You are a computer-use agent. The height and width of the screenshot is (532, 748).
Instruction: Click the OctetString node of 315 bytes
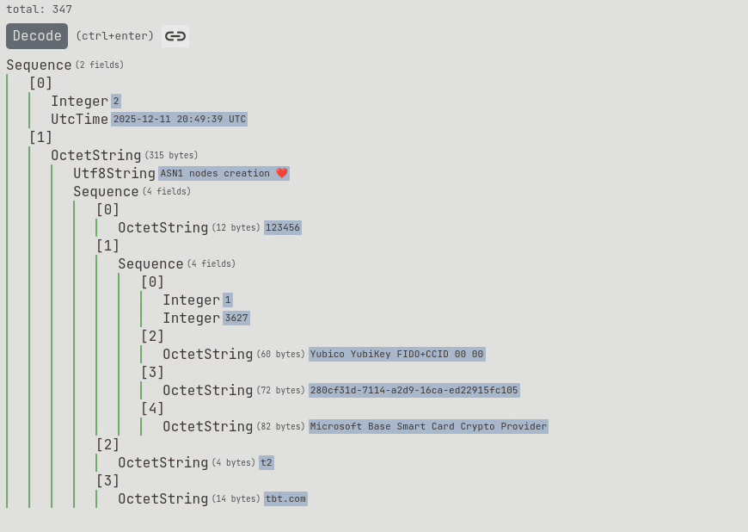pos(95,156)
